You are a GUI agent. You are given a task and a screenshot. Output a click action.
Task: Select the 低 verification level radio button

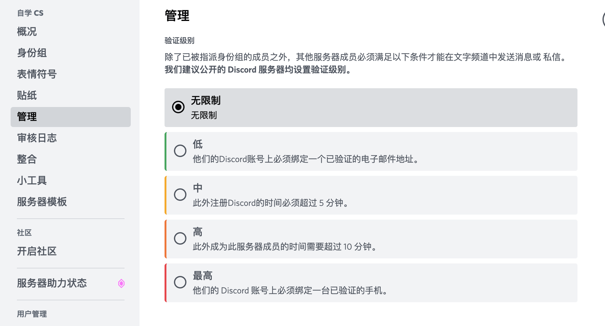click(180, 151)
